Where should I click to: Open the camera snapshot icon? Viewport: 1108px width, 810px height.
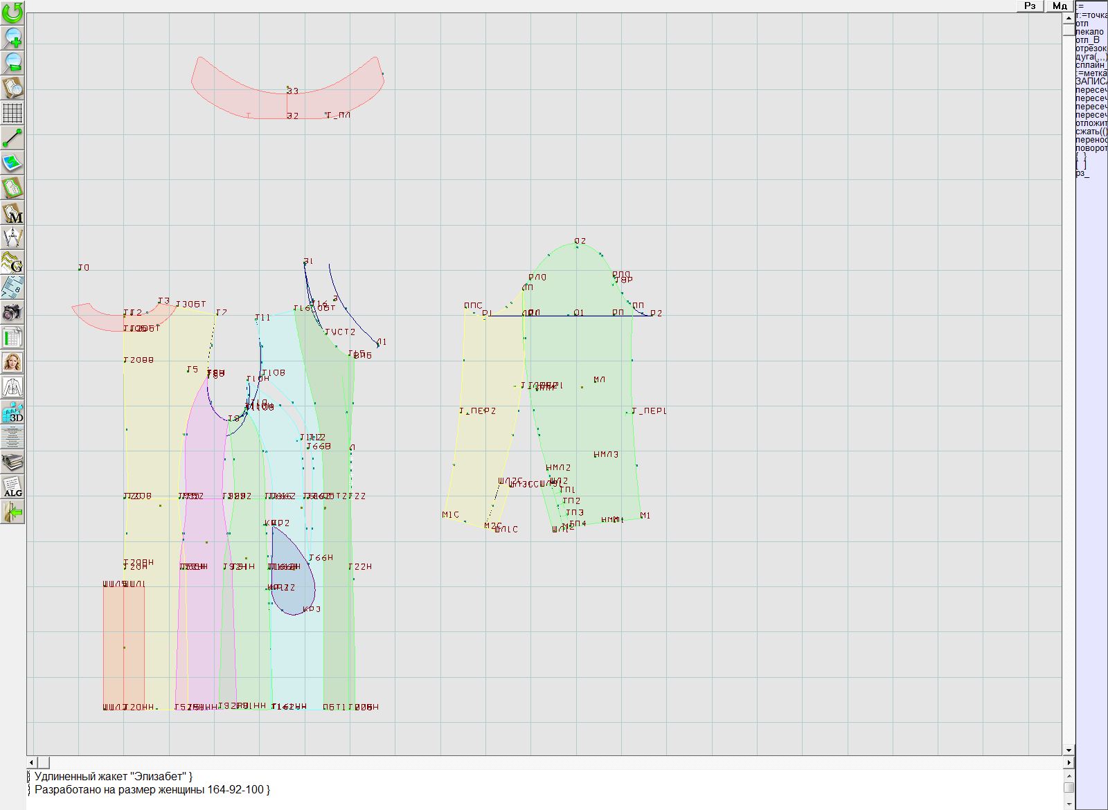click(12, 312)
